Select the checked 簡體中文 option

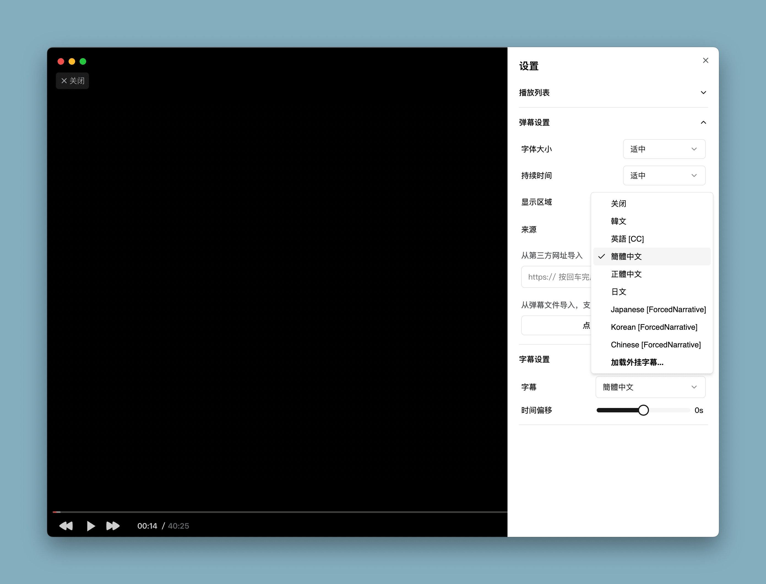tap(626, 256)
